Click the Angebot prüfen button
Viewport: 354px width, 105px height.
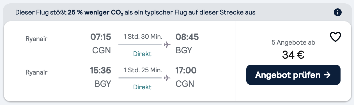[x=293, y=75]
